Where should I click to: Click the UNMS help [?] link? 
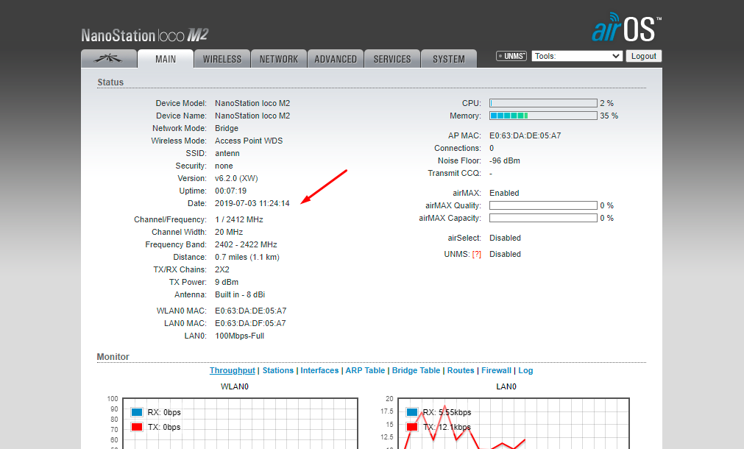click(x=476, y=255)
